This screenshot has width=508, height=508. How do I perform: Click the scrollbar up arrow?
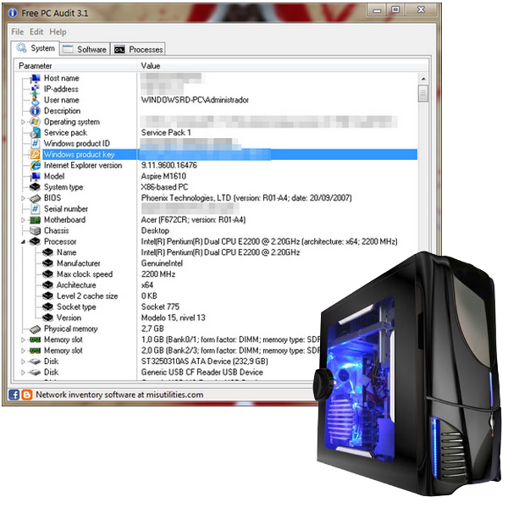(423, 79)
